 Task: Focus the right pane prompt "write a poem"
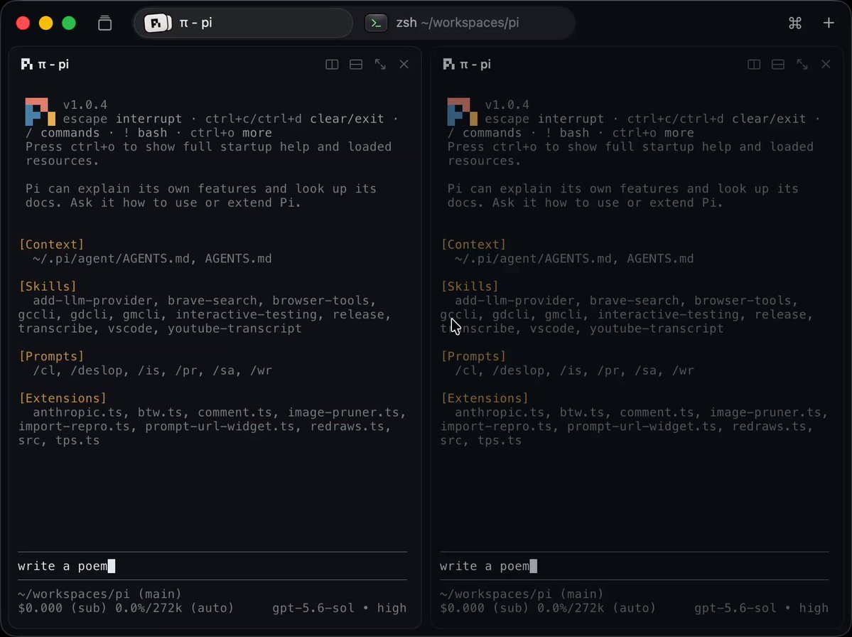[x=634, y=567]
